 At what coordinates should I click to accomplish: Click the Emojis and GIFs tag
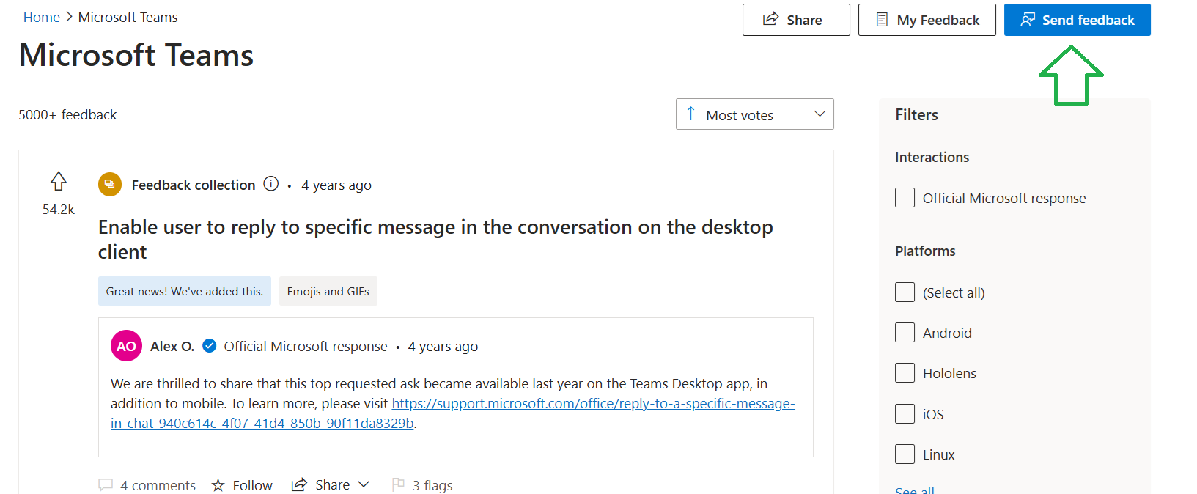pos(328,291)
